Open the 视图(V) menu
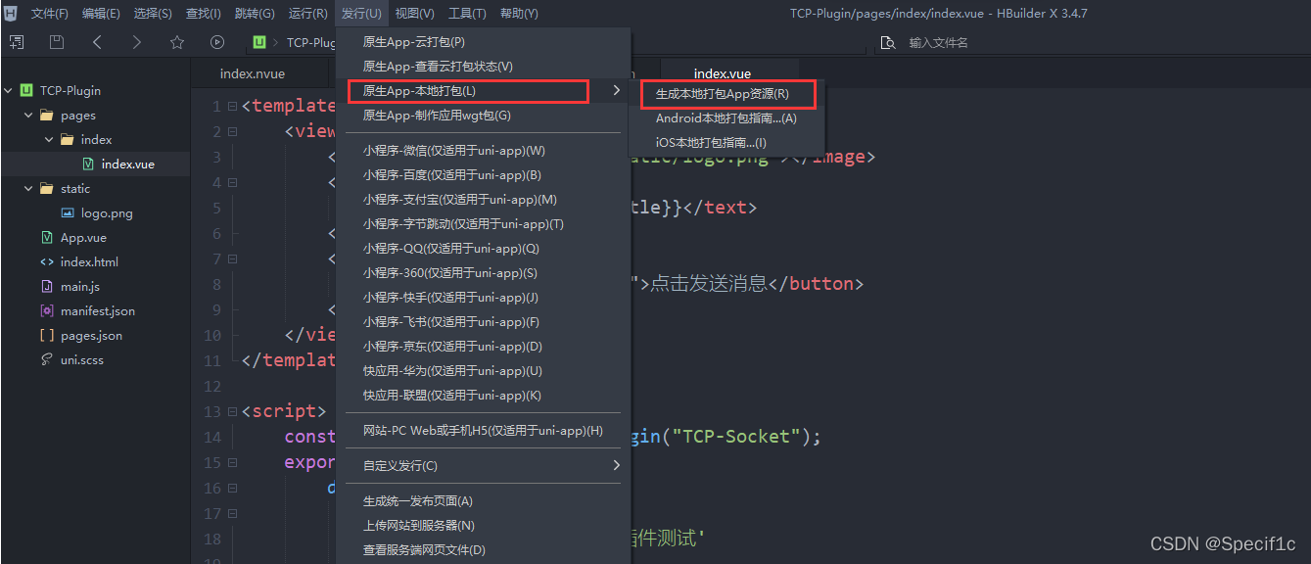The image size is (1311, 564). (x=415, y=13)
